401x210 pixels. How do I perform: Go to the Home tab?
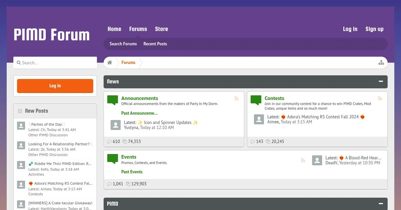click(x=114, y=29)
